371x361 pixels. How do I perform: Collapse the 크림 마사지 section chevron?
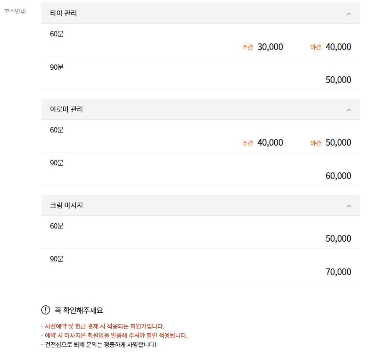349,205
